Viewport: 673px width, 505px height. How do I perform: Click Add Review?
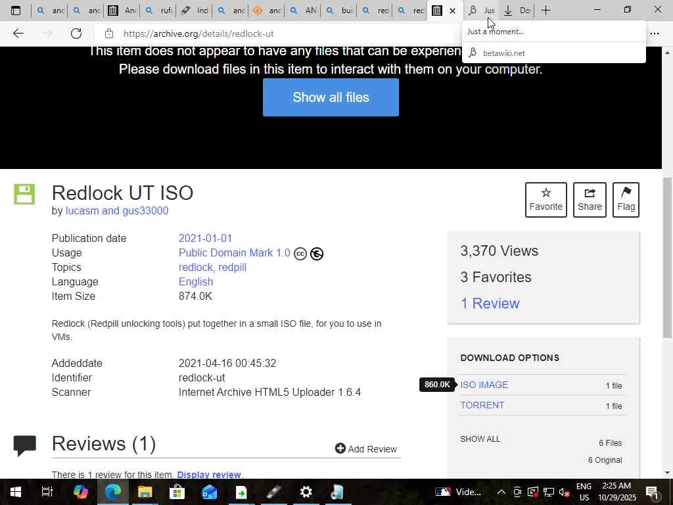click(366, 448)
